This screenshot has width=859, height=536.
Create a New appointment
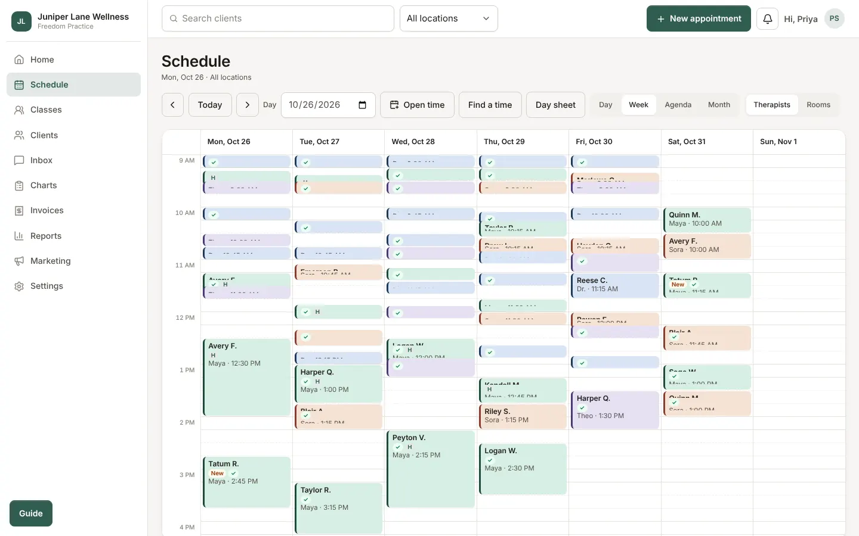(x=699, y=18)
